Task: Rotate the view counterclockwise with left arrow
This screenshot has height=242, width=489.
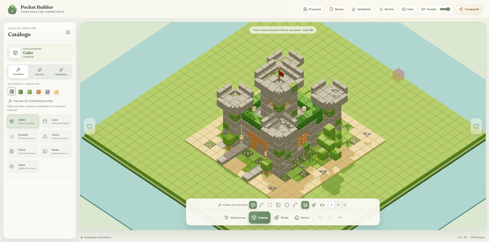Action: point(90,126)
